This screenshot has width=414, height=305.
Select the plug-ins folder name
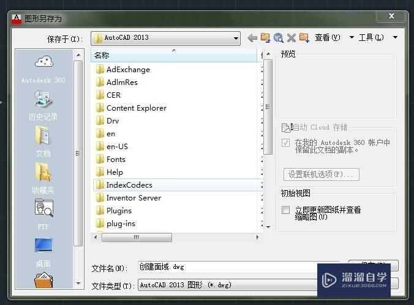[x=121, y=224]
